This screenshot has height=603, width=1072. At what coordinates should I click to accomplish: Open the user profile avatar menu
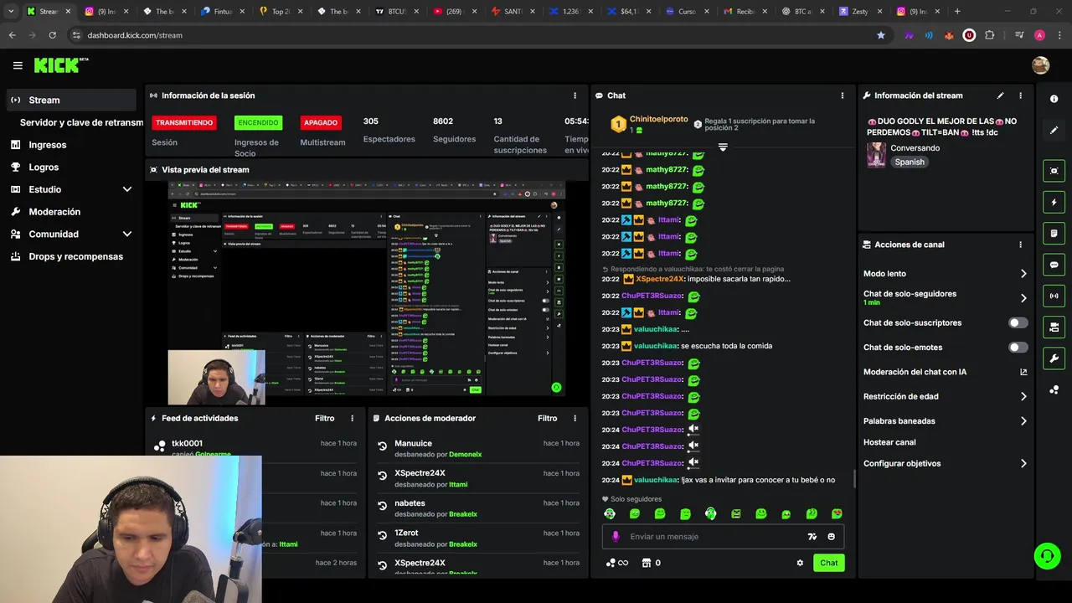click(1040, 65)
